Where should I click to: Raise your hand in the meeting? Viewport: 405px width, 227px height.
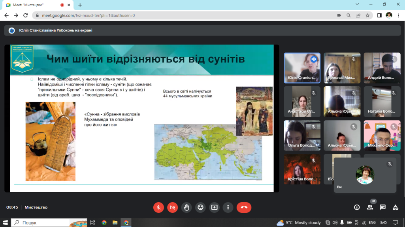tap(186, 207)
